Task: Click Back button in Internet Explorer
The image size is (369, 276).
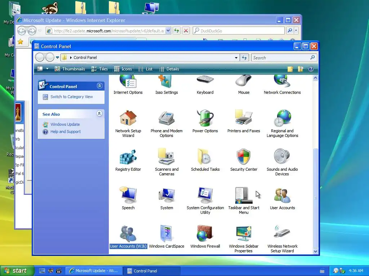Action: tap(22, 31)
